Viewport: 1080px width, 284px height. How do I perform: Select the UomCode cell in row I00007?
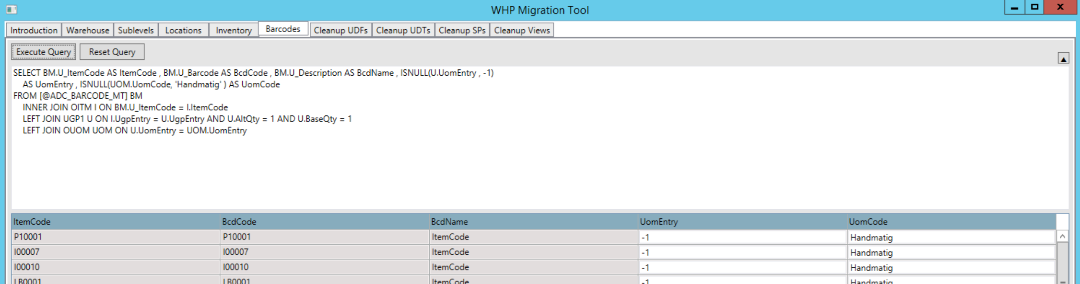(x=951, y=252)
